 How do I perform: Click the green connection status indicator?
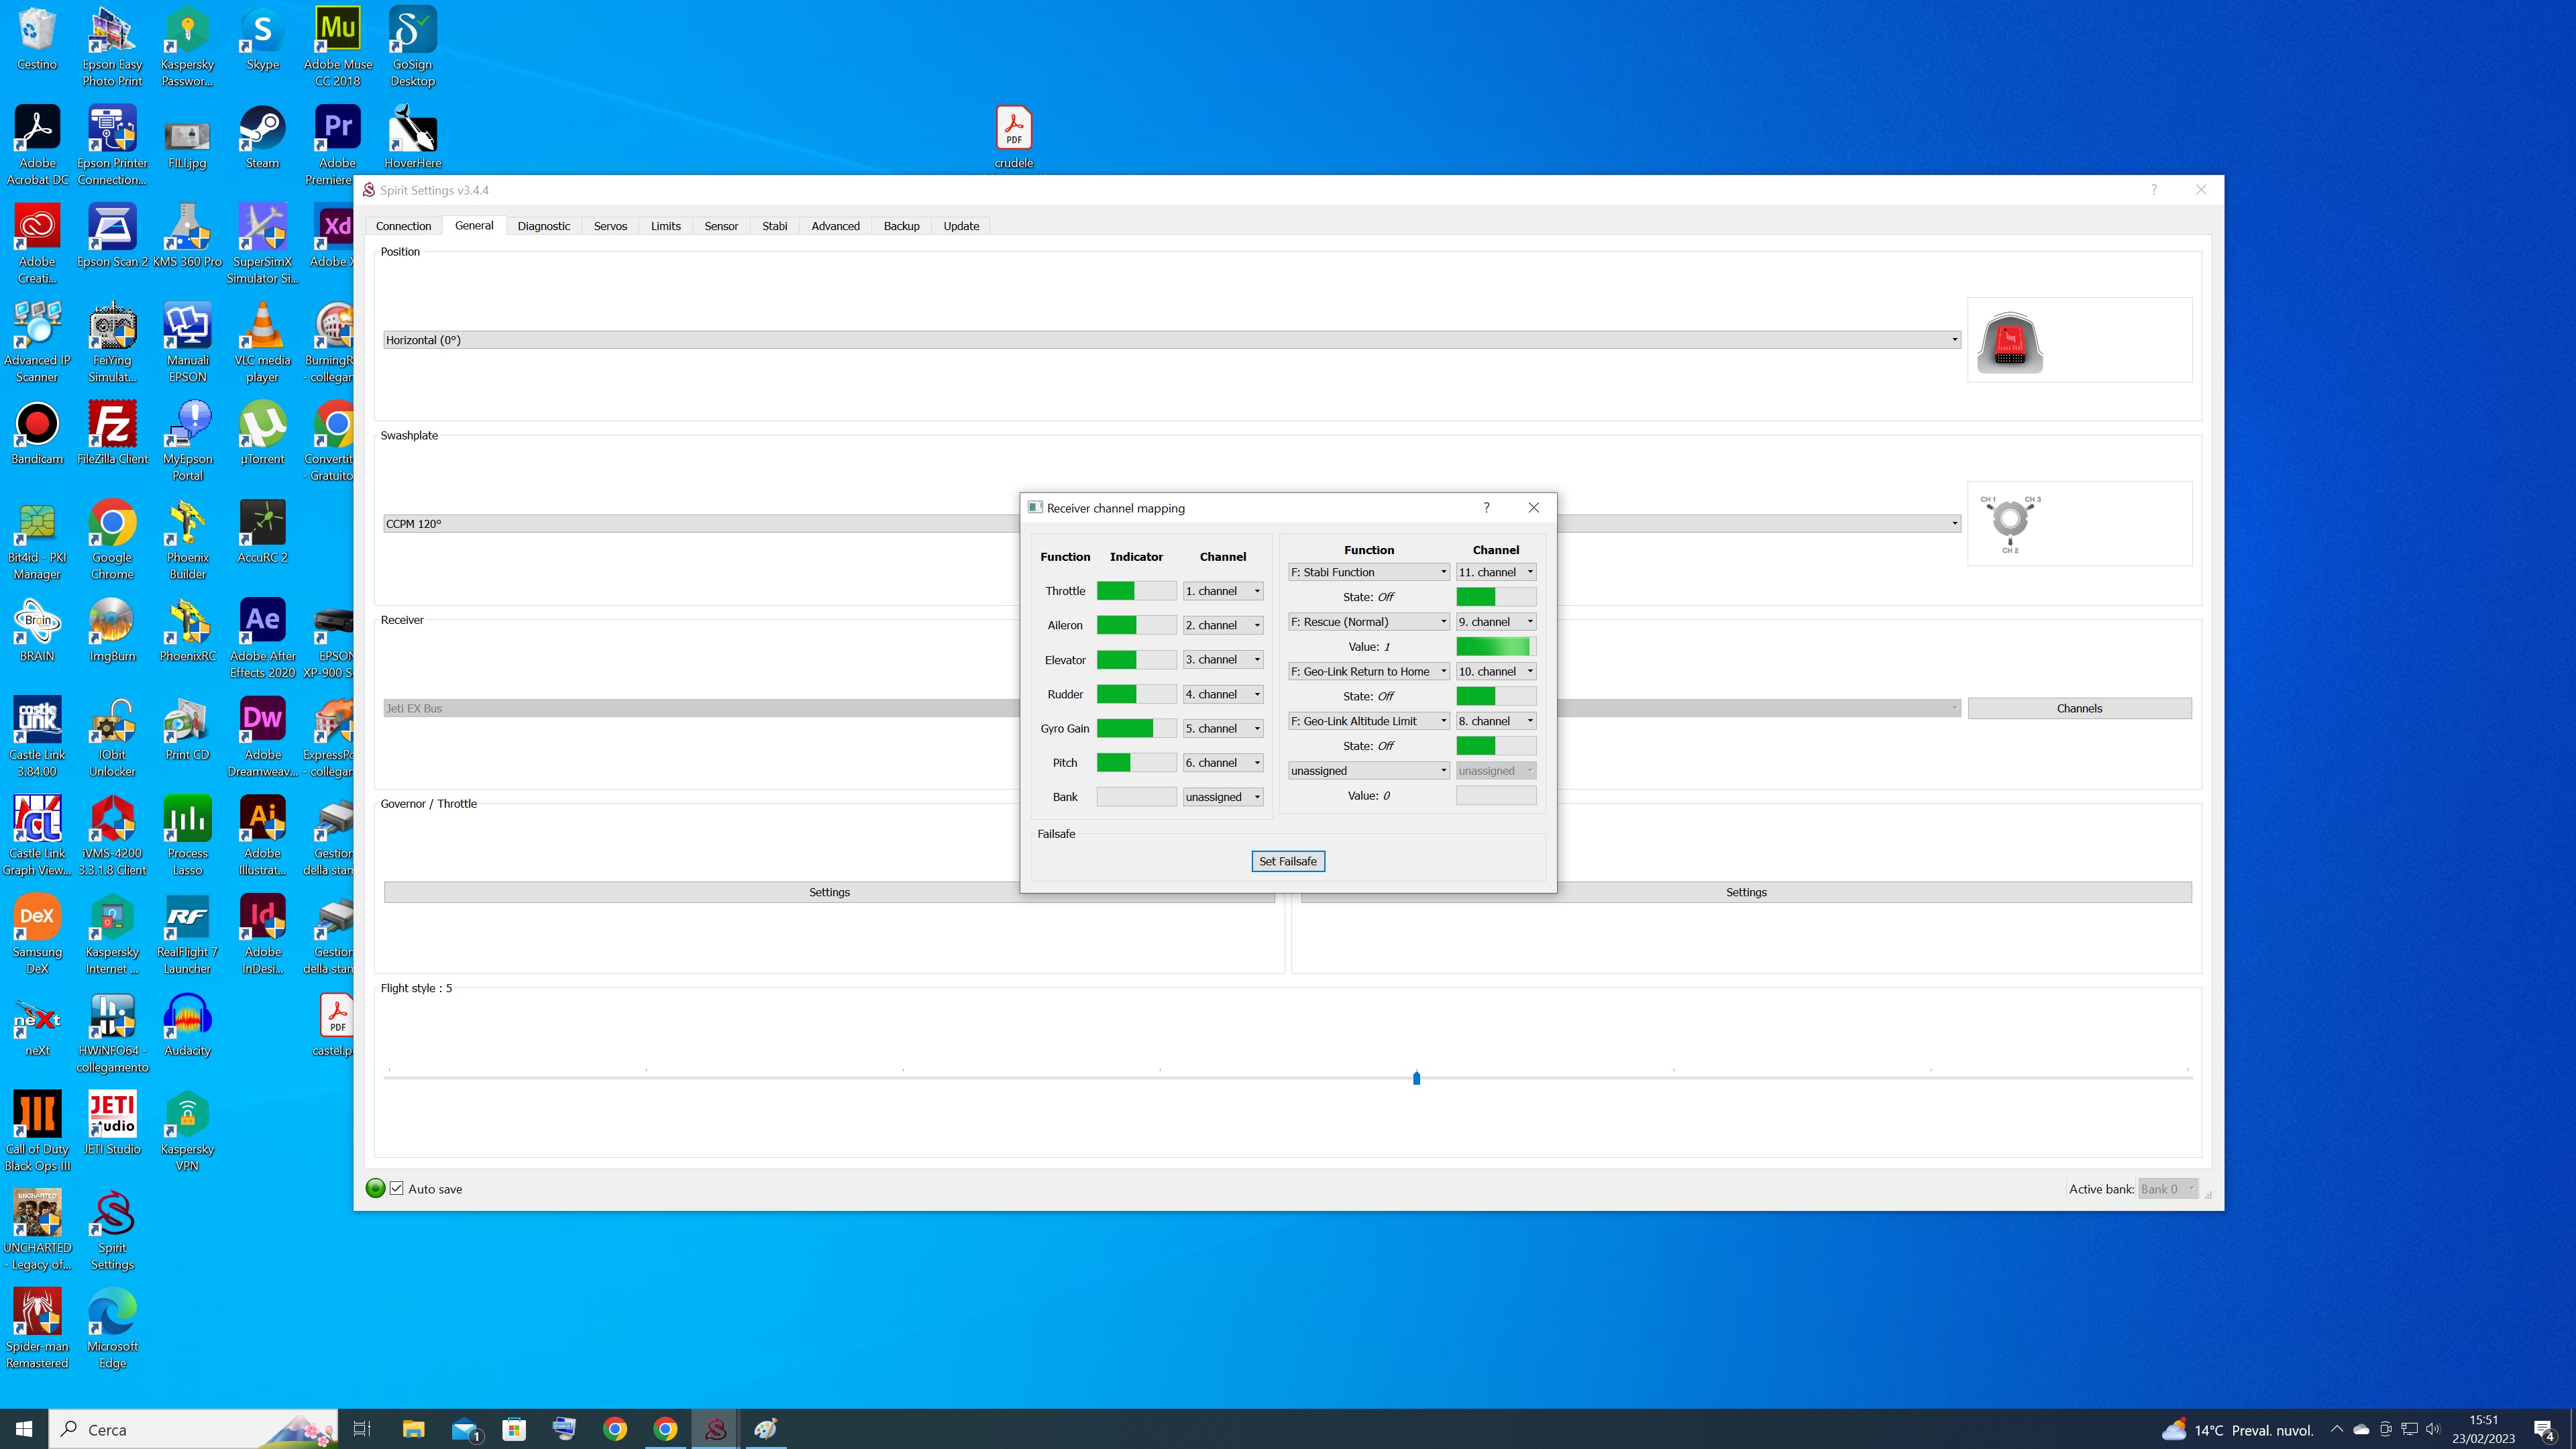376,1188
